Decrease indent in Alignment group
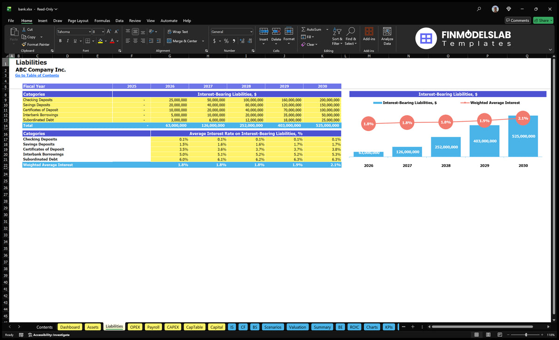This screenshot has height=340, width=559. point(151,41)
